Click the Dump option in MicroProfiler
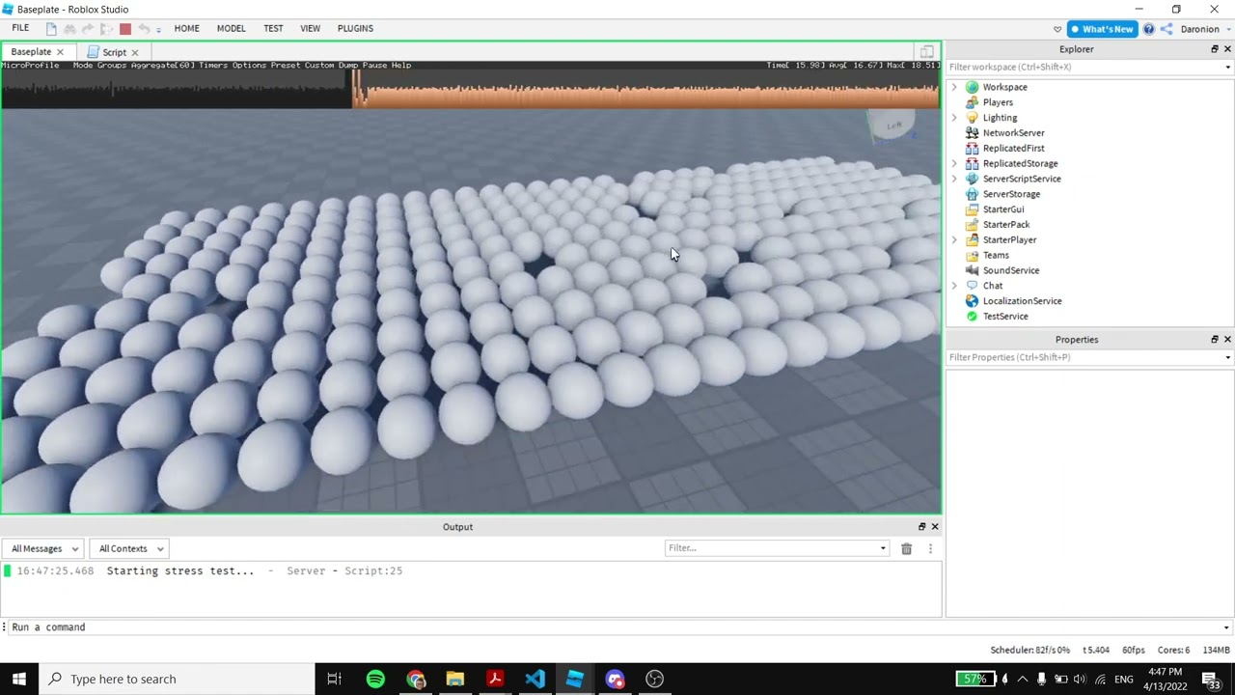Image resolution: width=1235 pixels, height=695 pixels. click(x=347, y=66)
